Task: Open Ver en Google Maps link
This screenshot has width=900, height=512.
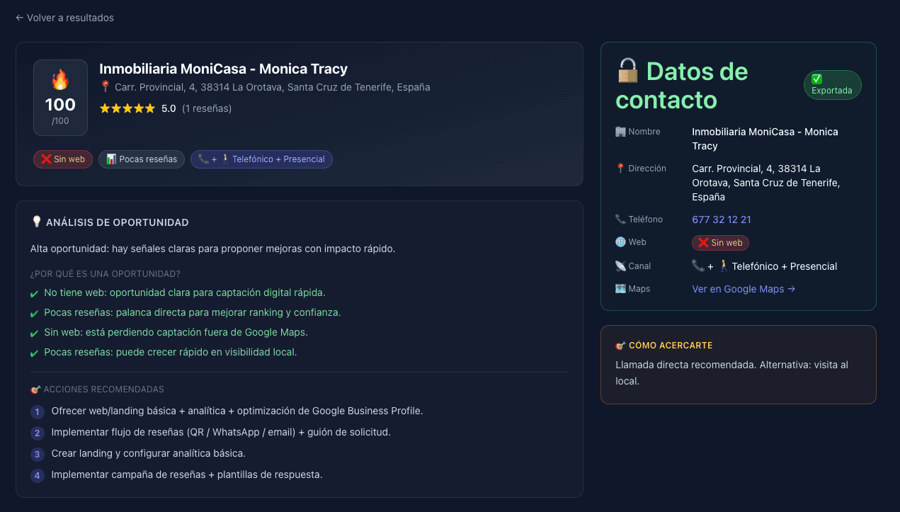Action: point(743,288)
